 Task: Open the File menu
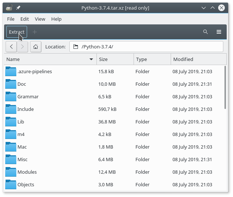(x=11, y=19)
